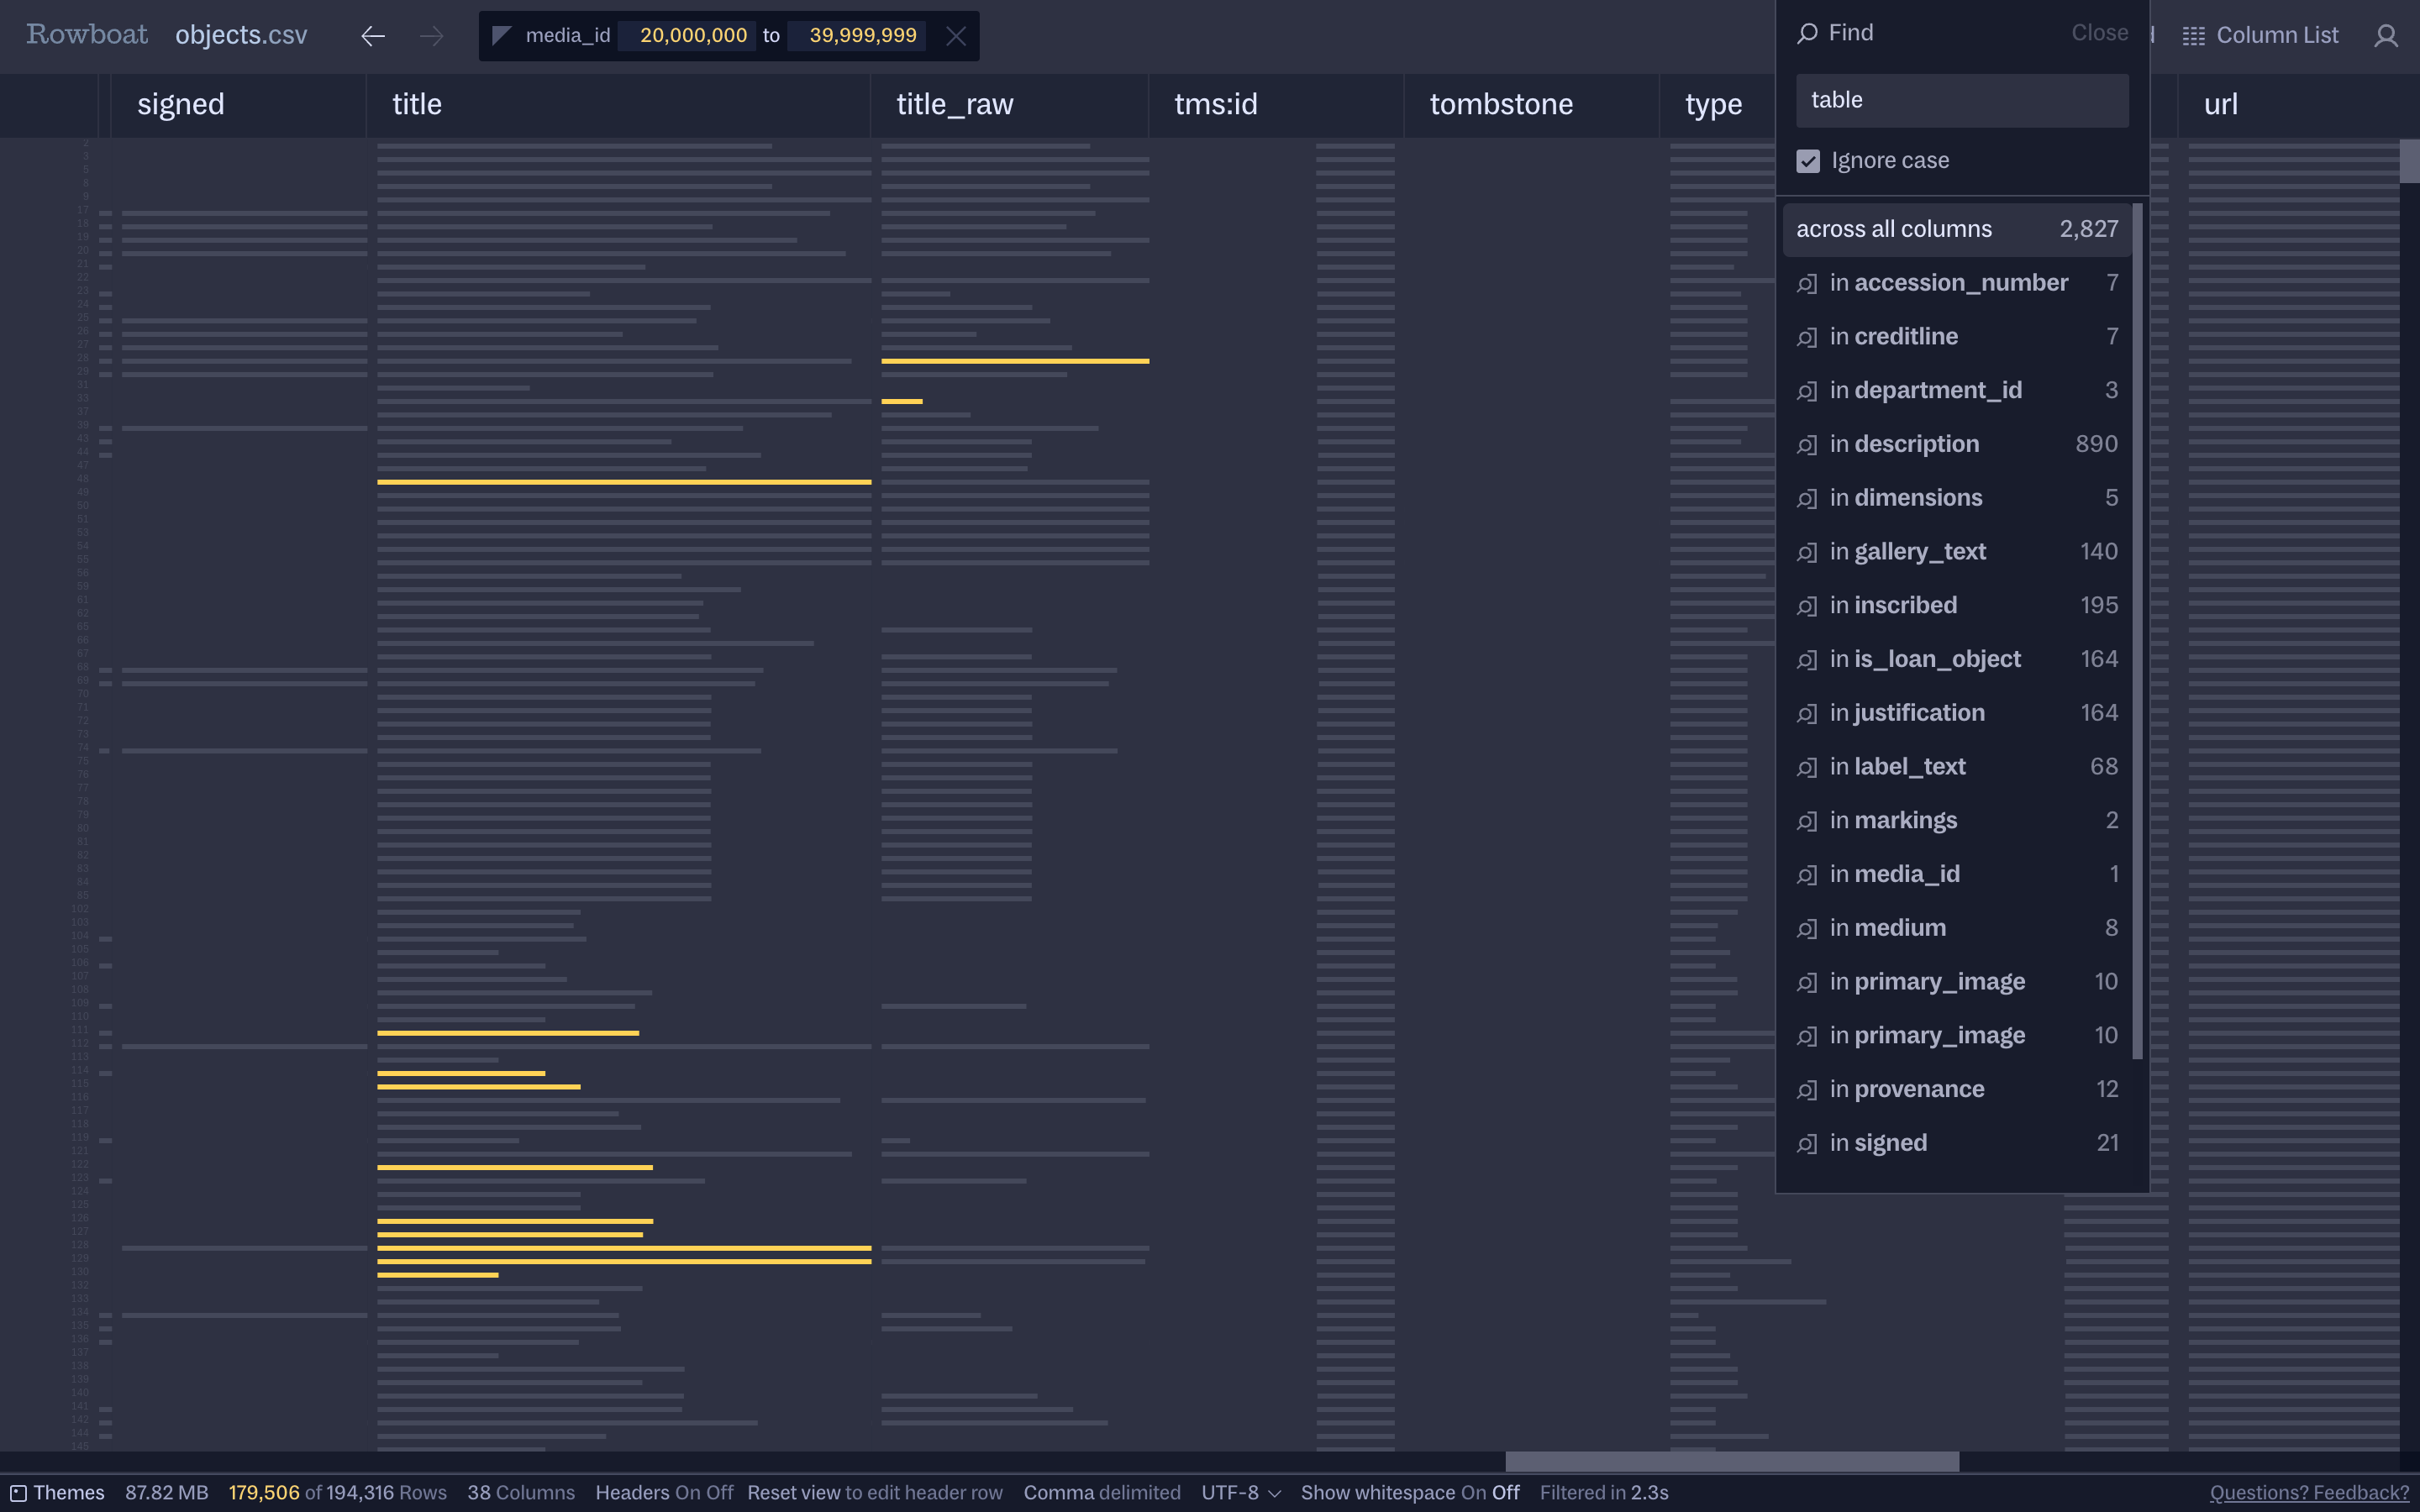Edit the filter minimum value 20,000,000
The height and width of the screenshot is (1512, 2420).
pos(692,36)
